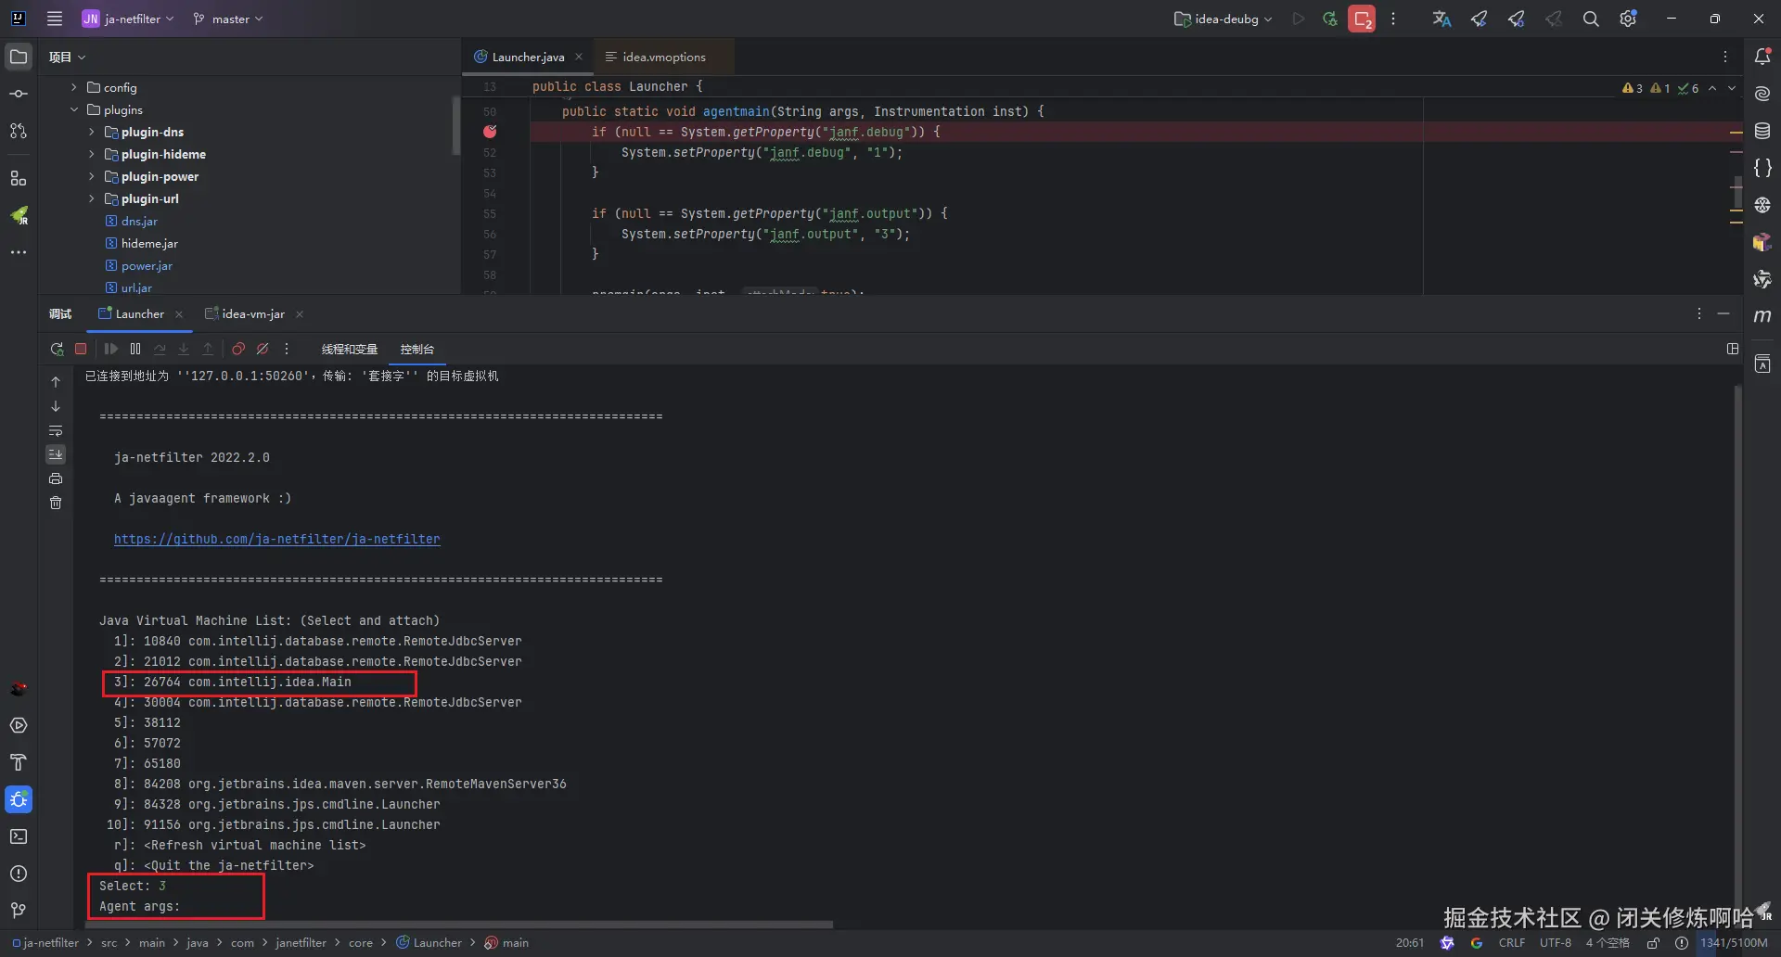Toggle mute breakpoints in debugger

click(x=263, y=349)
